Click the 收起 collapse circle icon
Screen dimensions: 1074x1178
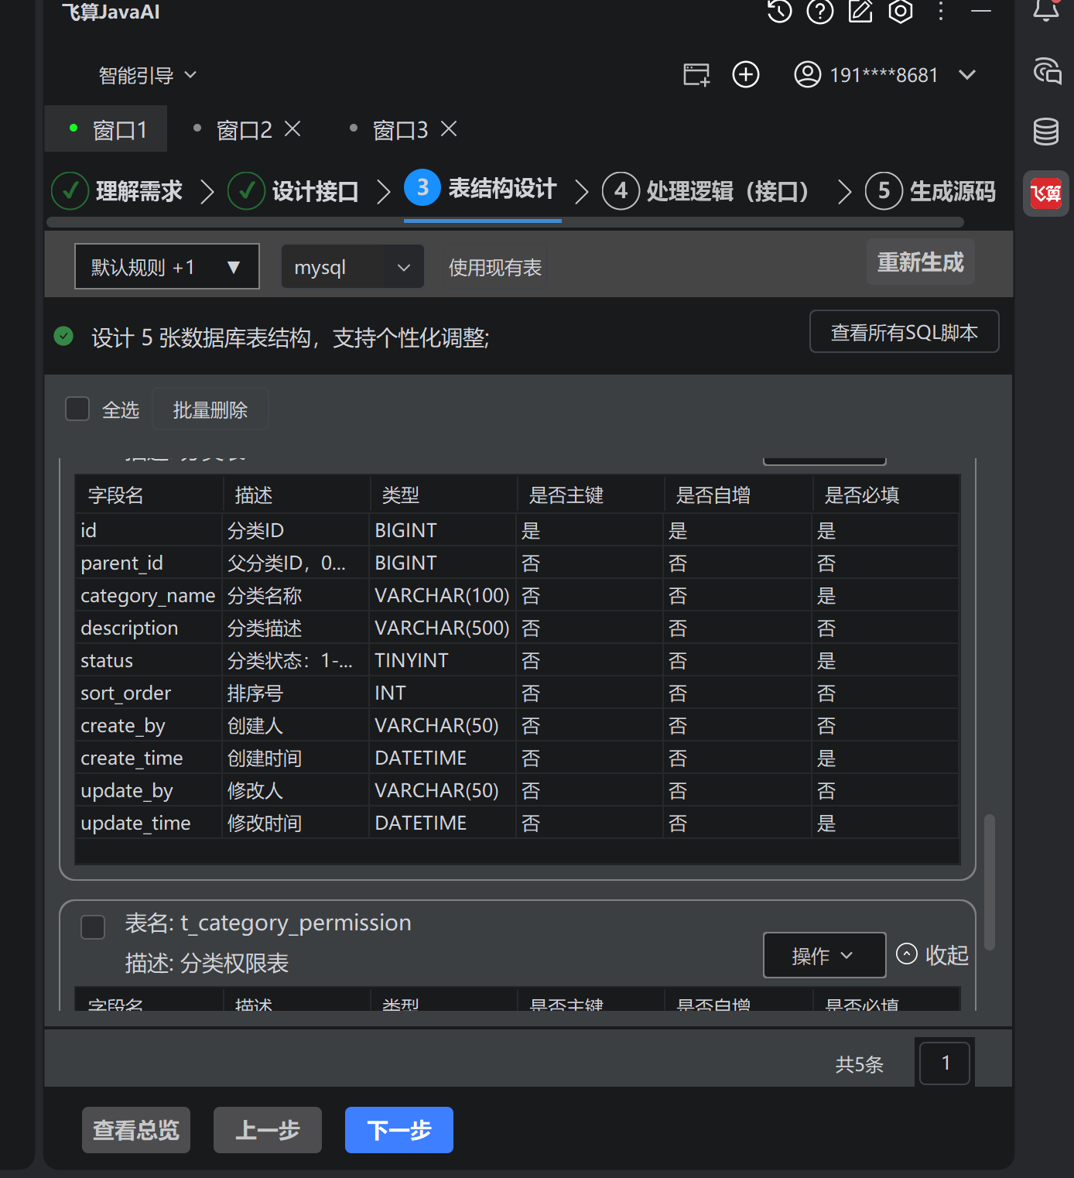coord(907,954)
